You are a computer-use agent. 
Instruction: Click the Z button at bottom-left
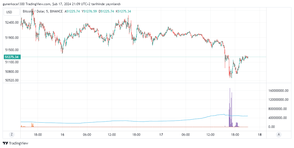pyautogui.click(x=11, y=134)
